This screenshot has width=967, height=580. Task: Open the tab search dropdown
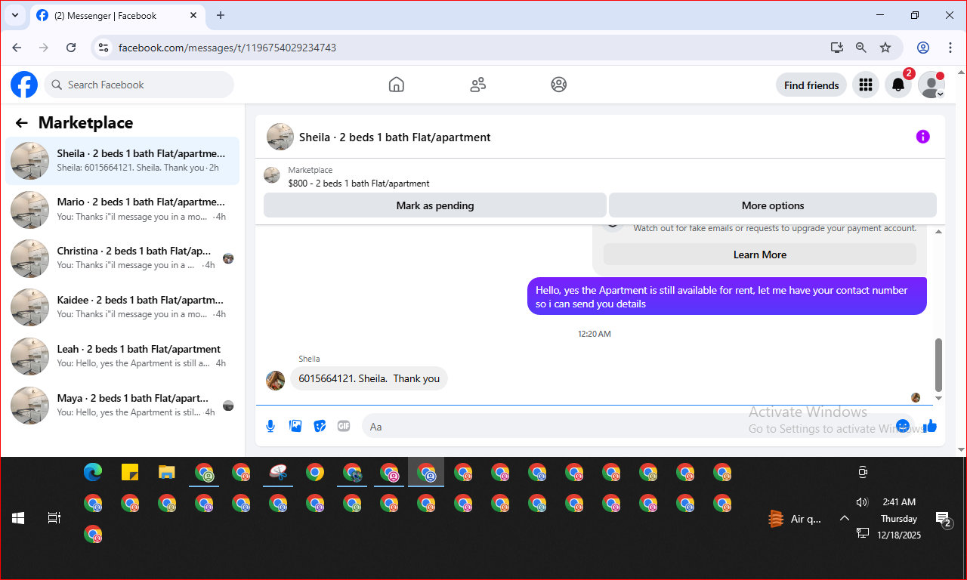(x=15, y=15)
